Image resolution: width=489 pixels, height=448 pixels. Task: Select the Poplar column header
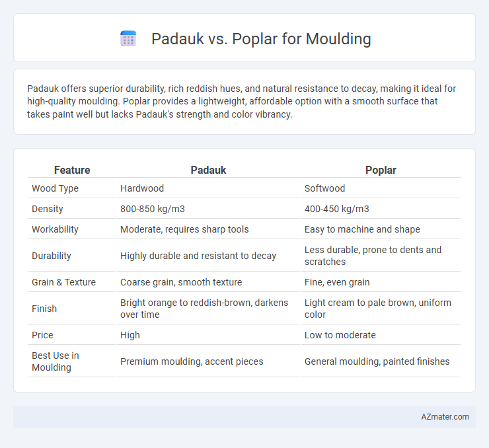381,170
